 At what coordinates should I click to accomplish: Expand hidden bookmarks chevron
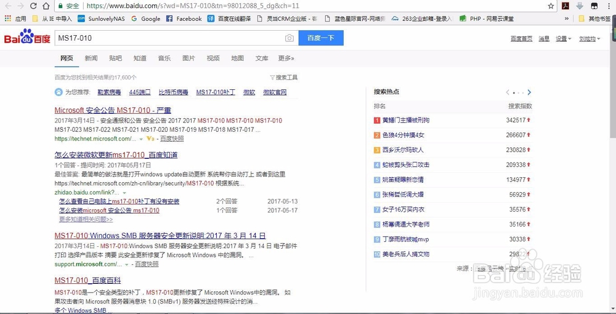click(x=567, y=18)
